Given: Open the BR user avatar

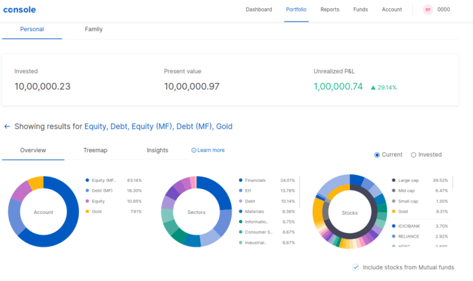Looking at the screenshot, I should pyautogui.click(x=428, y=9).
